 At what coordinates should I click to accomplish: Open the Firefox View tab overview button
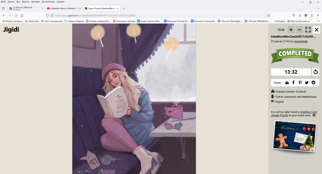[x=3, y=8]
